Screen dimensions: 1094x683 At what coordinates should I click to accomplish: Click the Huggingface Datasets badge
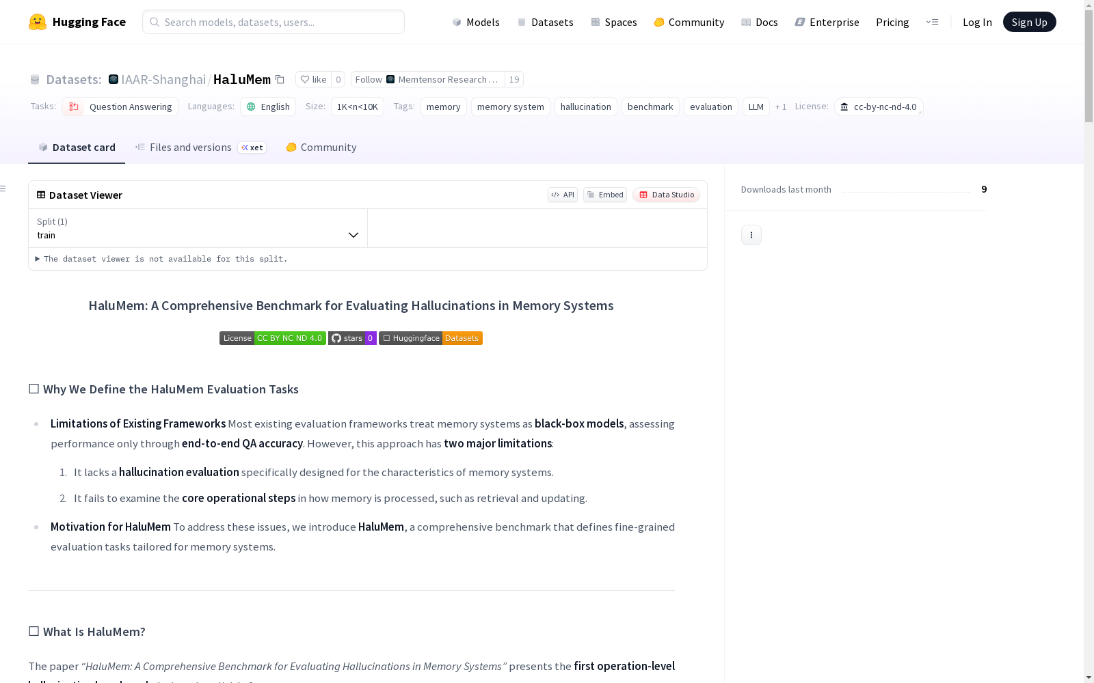tap(431, 338)
